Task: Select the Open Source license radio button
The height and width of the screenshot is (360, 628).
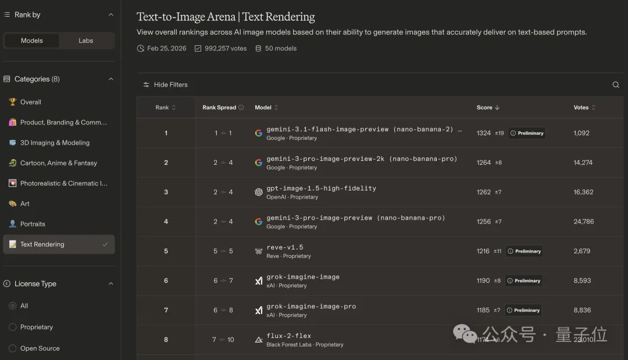Action: pyautogui.click(x=12, y=348)
